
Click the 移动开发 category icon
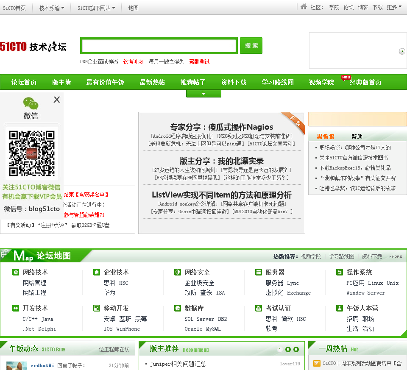click(x=97, y=308)
